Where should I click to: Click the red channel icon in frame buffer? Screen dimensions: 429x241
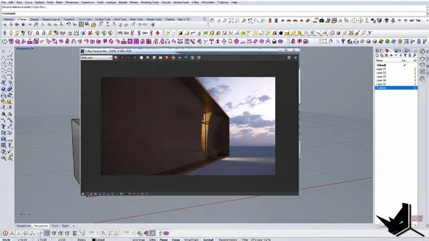tap(123, 57)
